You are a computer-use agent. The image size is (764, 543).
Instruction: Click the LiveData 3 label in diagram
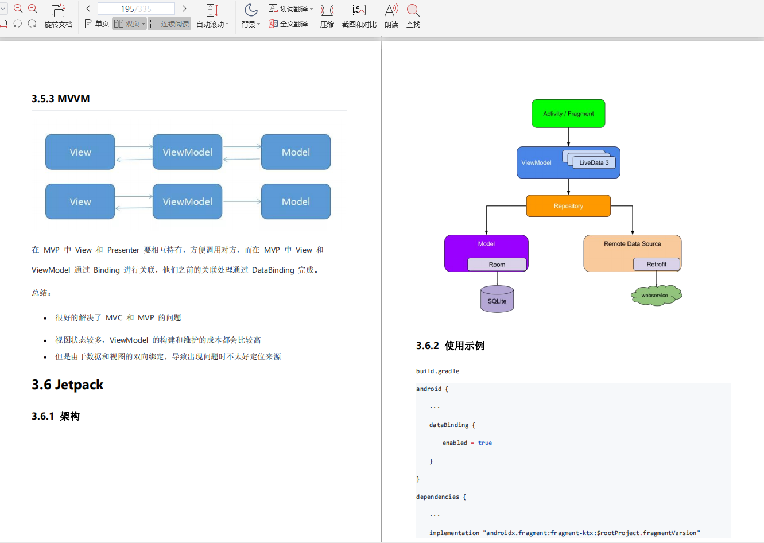[594, 162]
